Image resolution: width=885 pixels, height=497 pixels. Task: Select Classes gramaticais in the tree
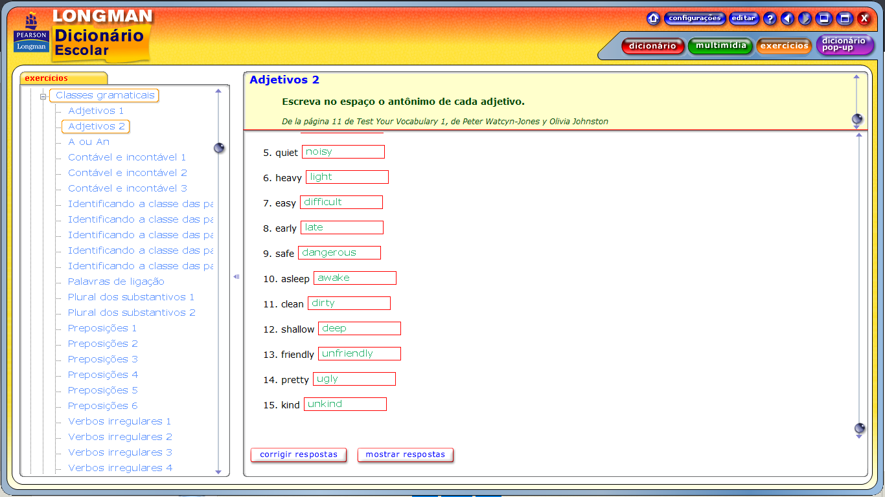tap(105, 95)
